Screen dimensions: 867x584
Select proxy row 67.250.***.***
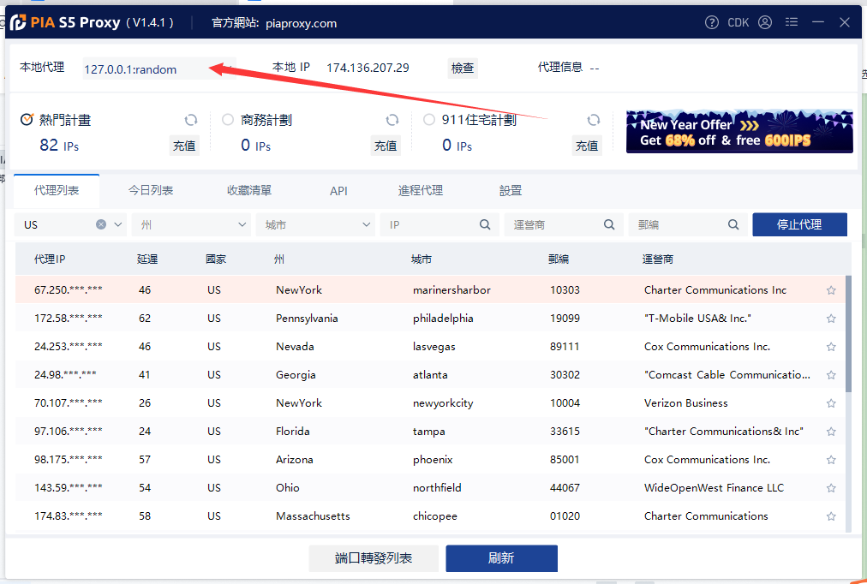pos(430,290)
